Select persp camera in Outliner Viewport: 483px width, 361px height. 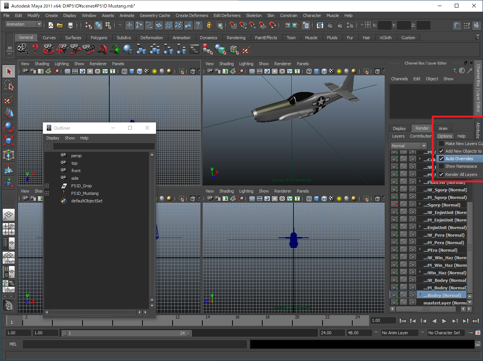click(x=76, y=156)
